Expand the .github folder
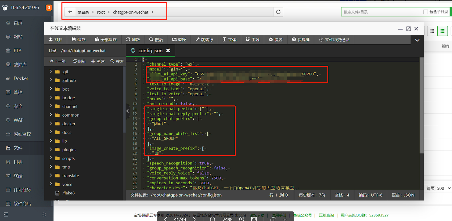Viewport: 452px width, 221px height. 51,80
